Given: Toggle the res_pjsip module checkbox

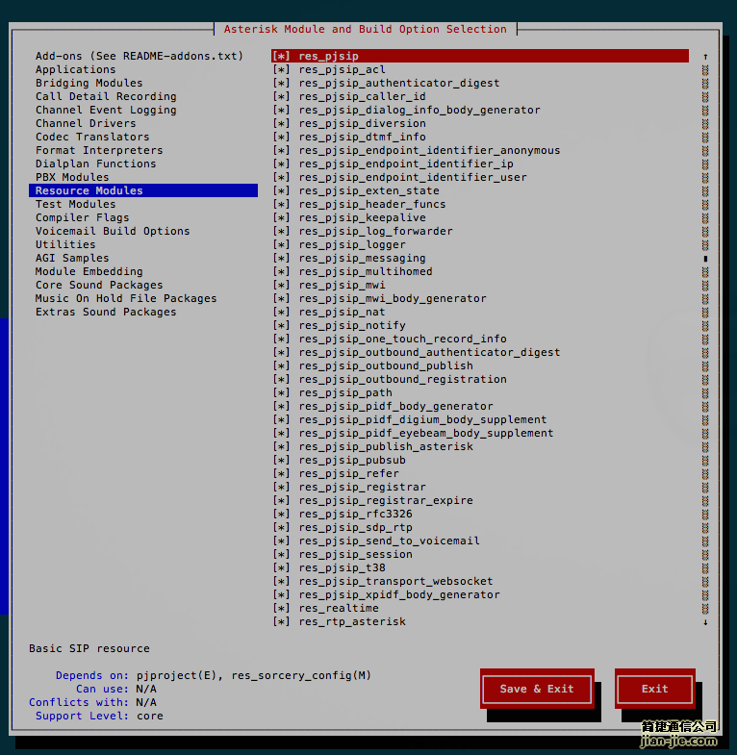Looking at the screenshot, I should [282, 56].
